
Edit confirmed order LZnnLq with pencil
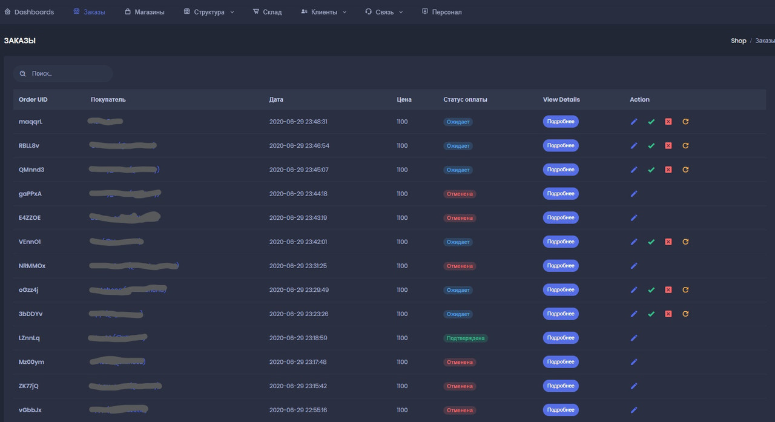click(x=634, y=338)
